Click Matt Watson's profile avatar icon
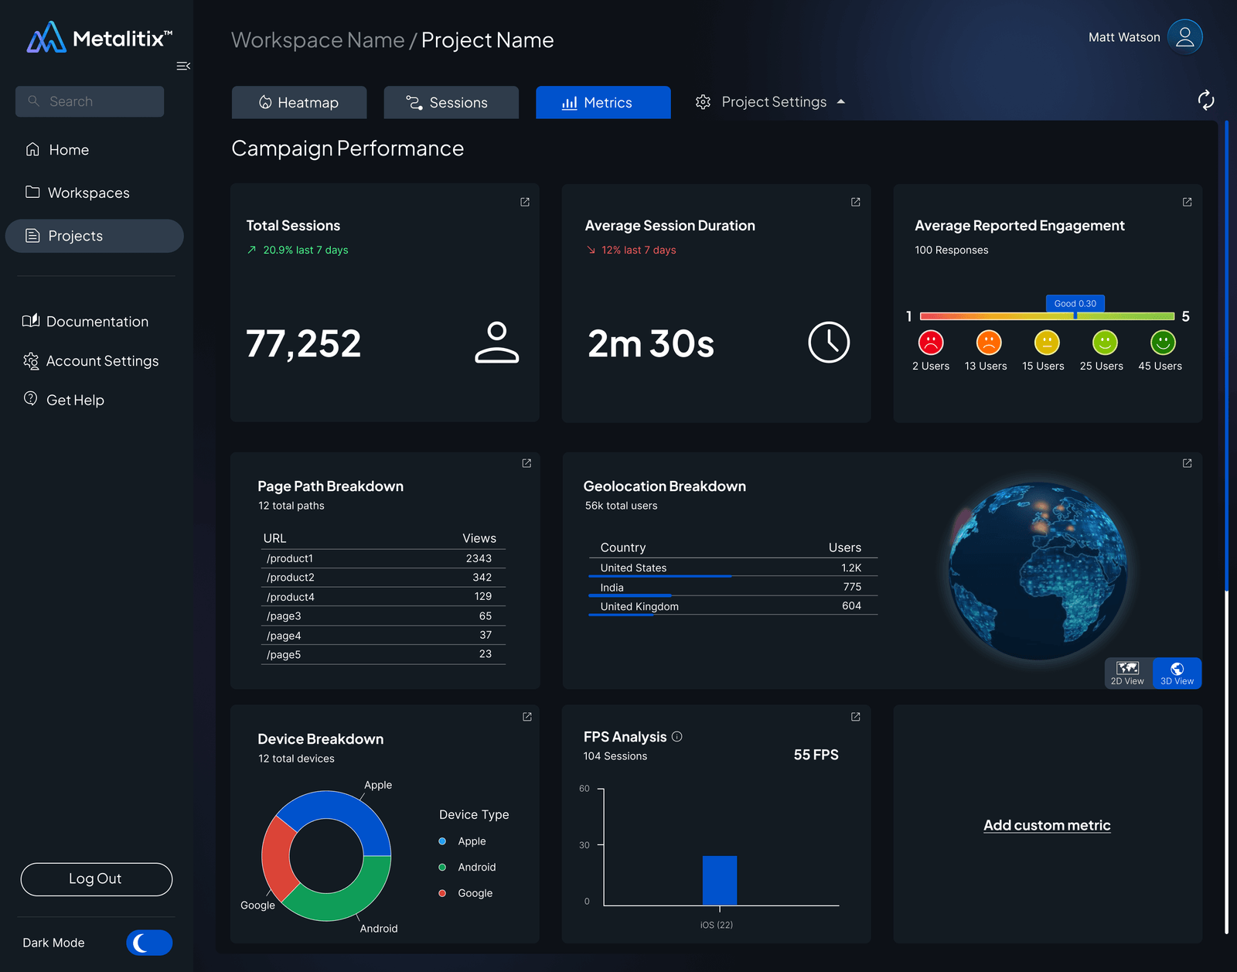Viewport: 1237px width, 972px height. coord(1184,36)
